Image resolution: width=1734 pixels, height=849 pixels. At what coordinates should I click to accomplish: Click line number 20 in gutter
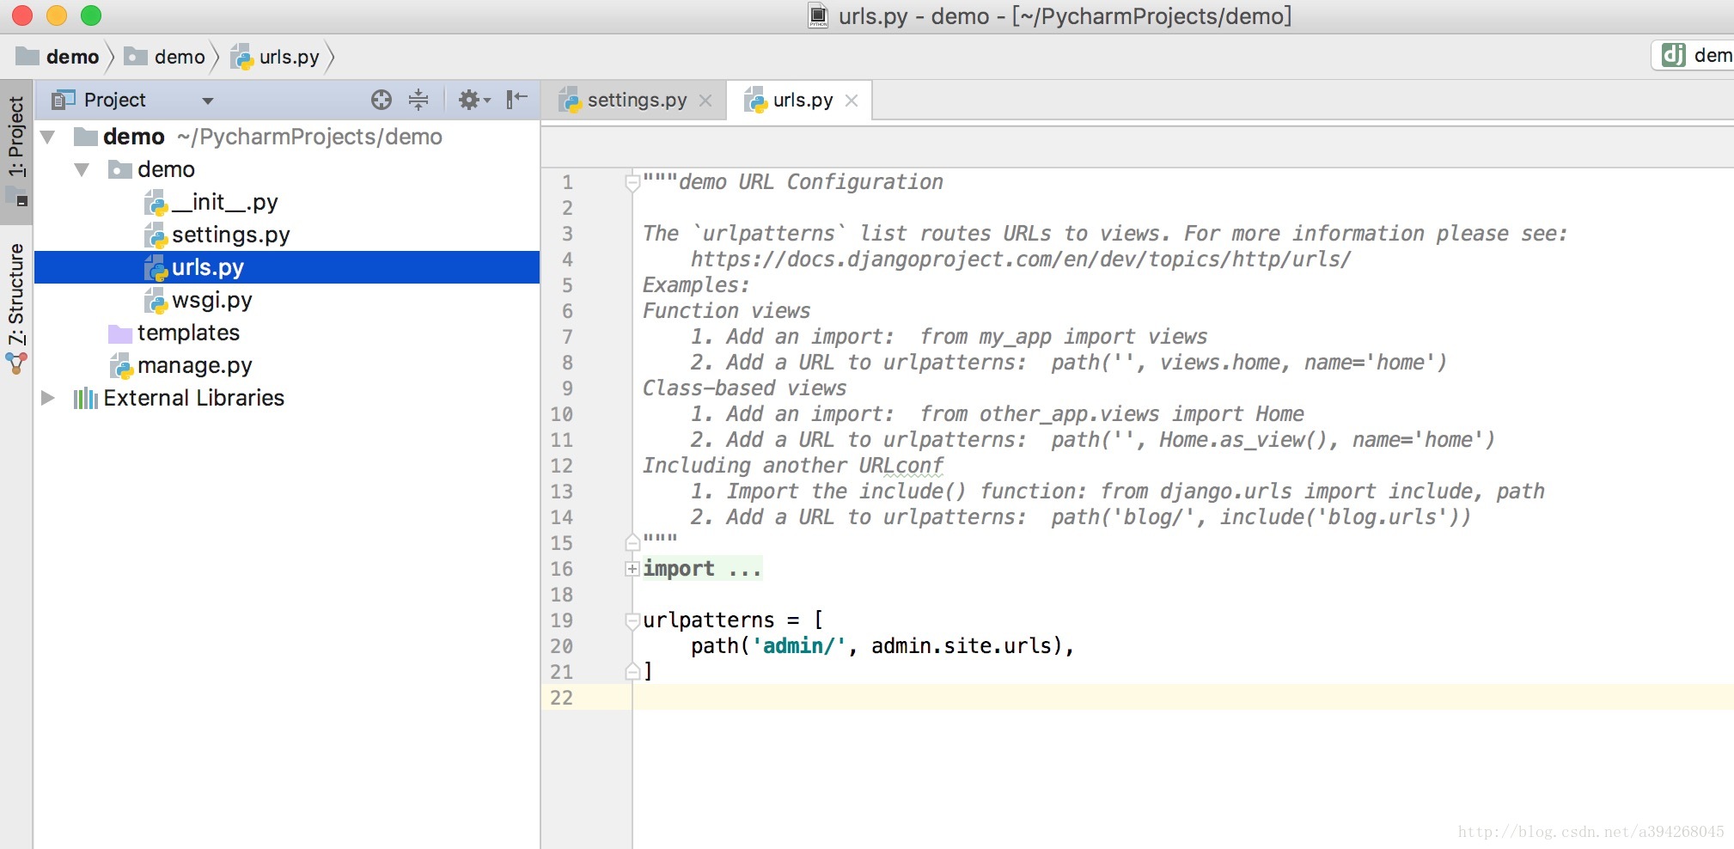click(x=561, y=646)
